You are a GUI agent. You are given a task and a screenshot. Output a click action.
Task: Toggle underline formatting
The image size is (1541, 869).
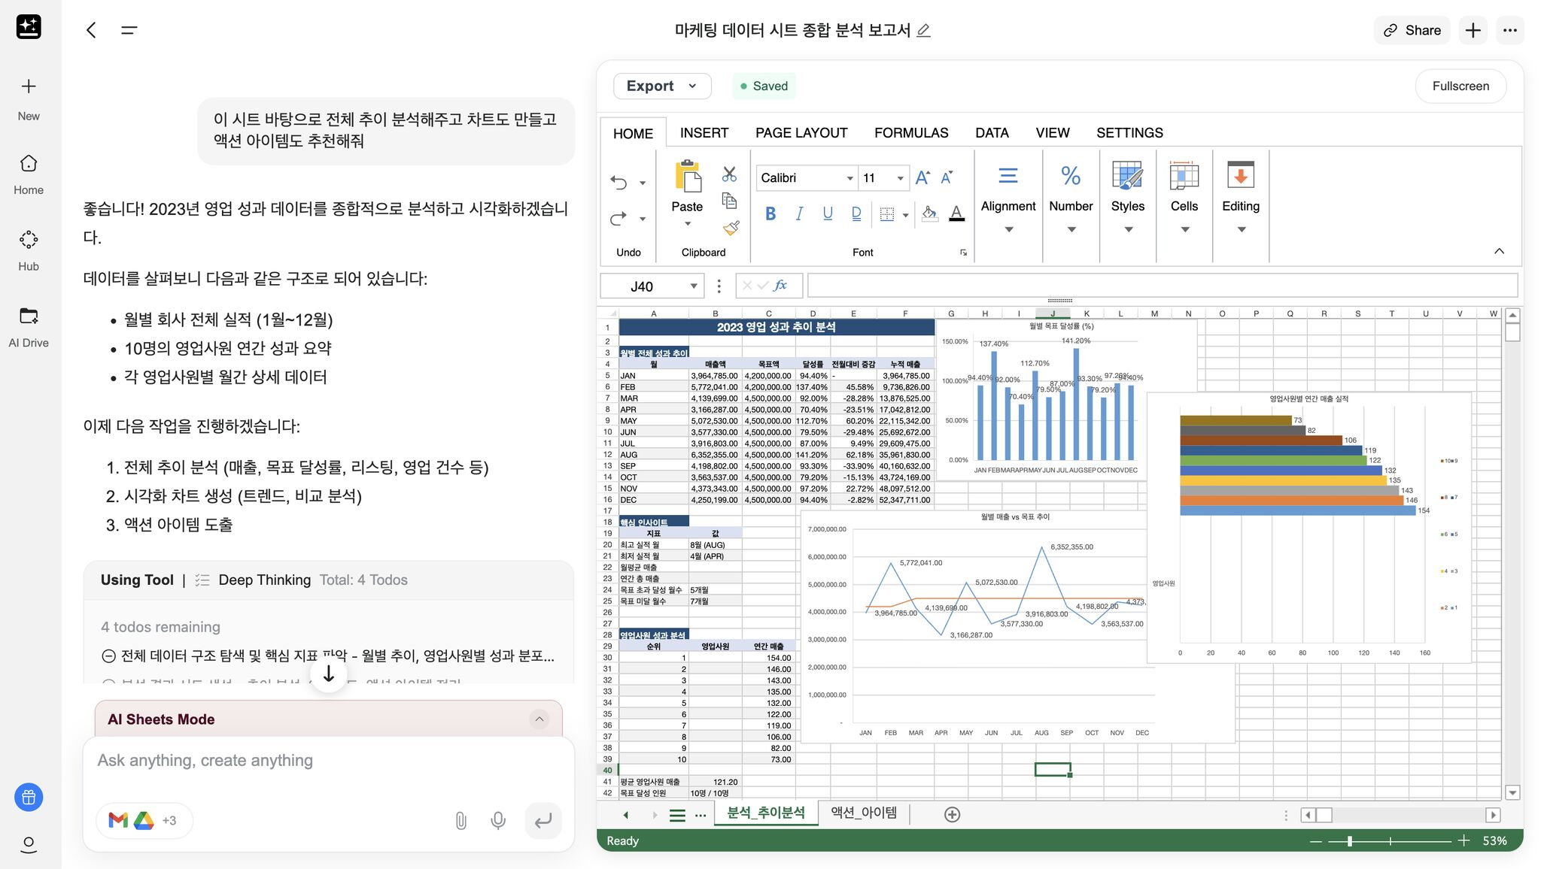[x=827, y=213]
